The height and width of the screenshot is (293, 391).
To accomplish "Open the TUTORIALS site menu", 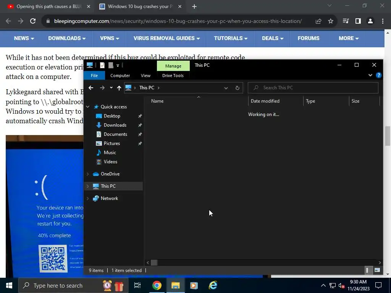I will point(231,39).
